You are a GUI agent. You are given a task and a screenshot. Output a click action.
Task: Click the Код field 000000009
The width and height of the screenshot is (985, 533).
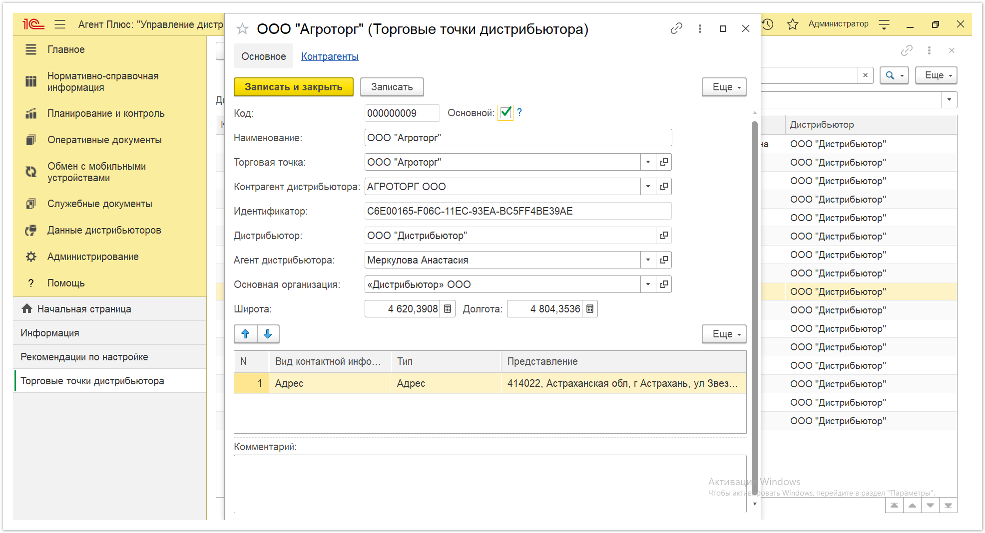(402, 113)
